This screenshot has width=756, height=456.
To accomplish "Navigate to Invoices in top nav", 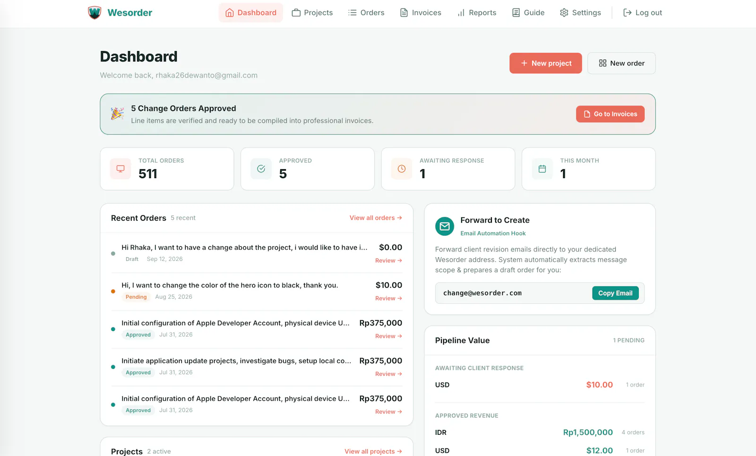I will pyautogui.click(x=421, y=13).
